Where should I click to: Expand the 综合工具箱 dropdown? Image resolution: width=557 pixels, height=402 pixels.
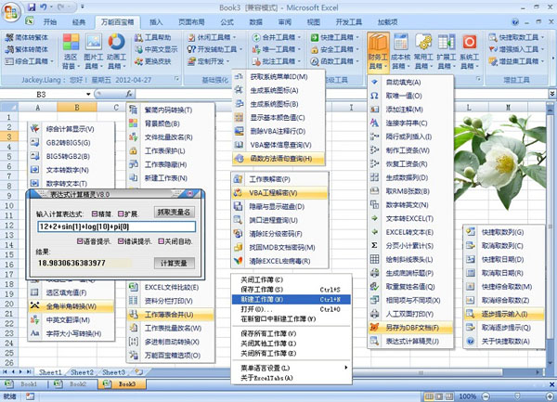[52, 61]
